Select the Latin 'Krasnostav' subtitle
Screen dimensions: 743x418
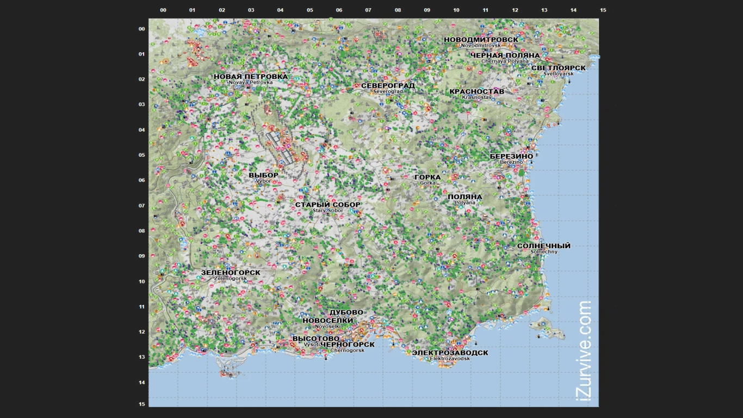(x=477, y=97)
